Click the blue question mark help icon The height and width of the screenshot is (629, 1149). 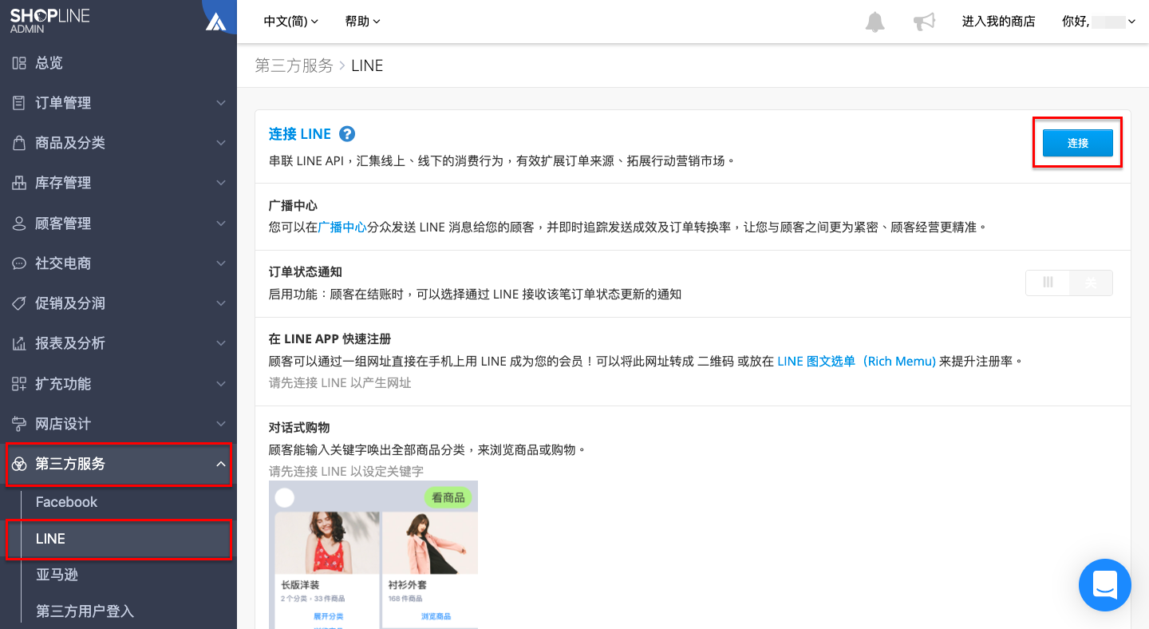pos(347,134)
